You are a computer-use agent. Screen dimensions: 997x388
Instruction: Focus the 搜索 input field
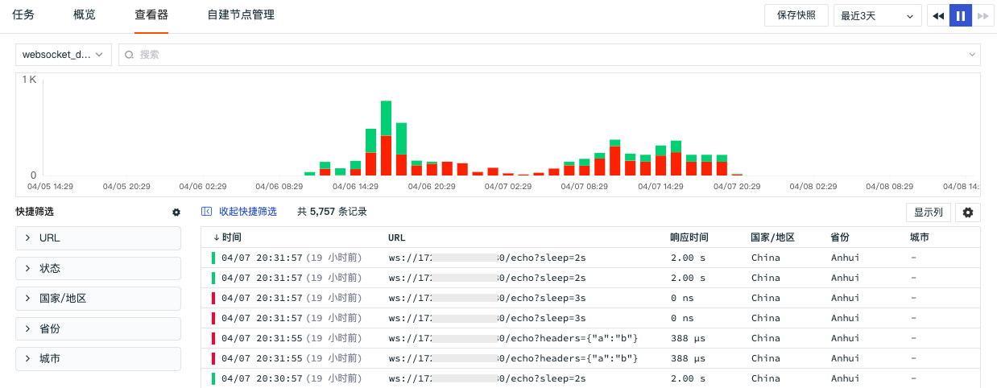(x=548, y=55)
